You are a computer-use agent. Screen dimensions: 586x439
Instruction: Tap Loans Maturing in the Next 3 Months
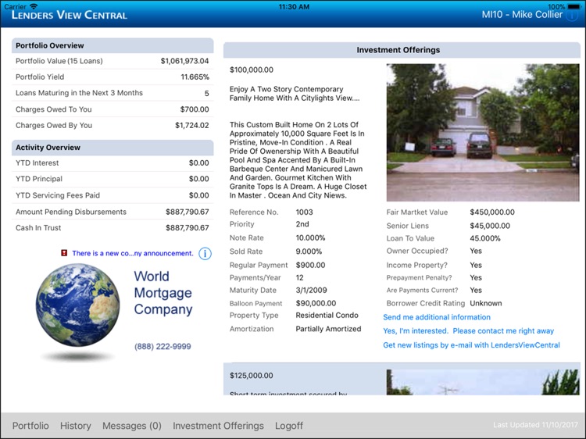(112, 93)
